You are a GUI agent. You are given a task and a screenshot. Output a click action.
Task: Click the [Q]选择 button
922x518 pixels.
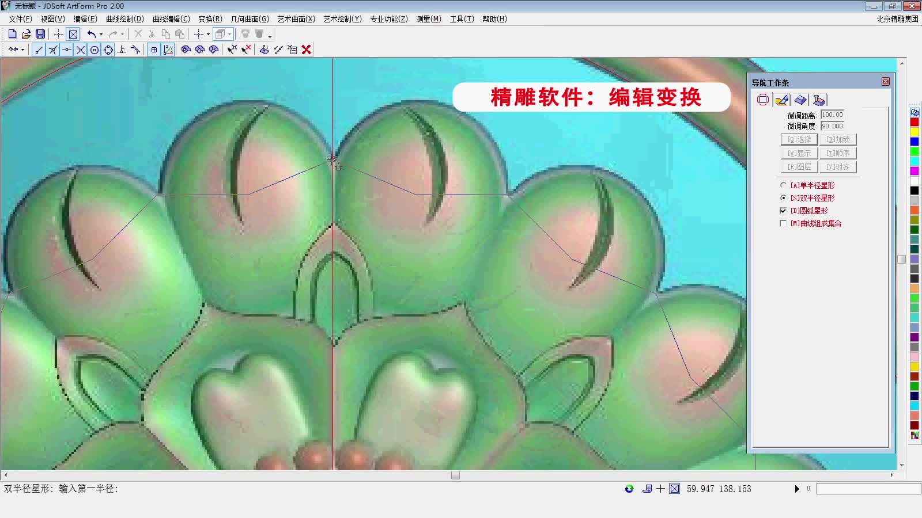(798, 139)
